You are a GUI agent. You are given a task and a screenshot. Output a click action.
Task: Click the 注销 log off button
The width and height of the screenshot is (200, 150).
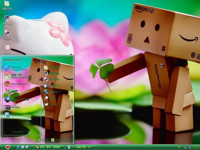pyautogui.click(x=43, y=140)
